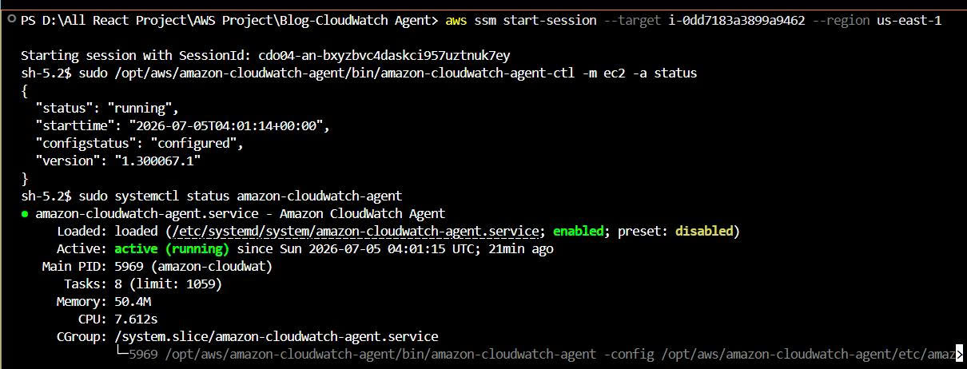Click the CGroup tree branch symbol before 5969
This screenshot has height=369, width=967.
[121, 354]
